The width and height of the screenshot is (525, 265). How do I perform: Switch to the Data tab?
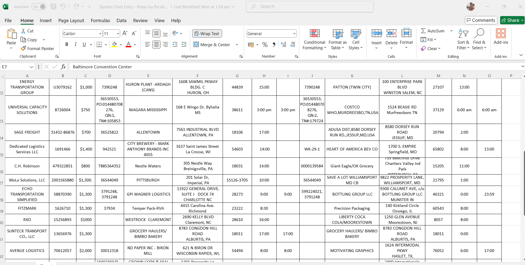point(121,20)
